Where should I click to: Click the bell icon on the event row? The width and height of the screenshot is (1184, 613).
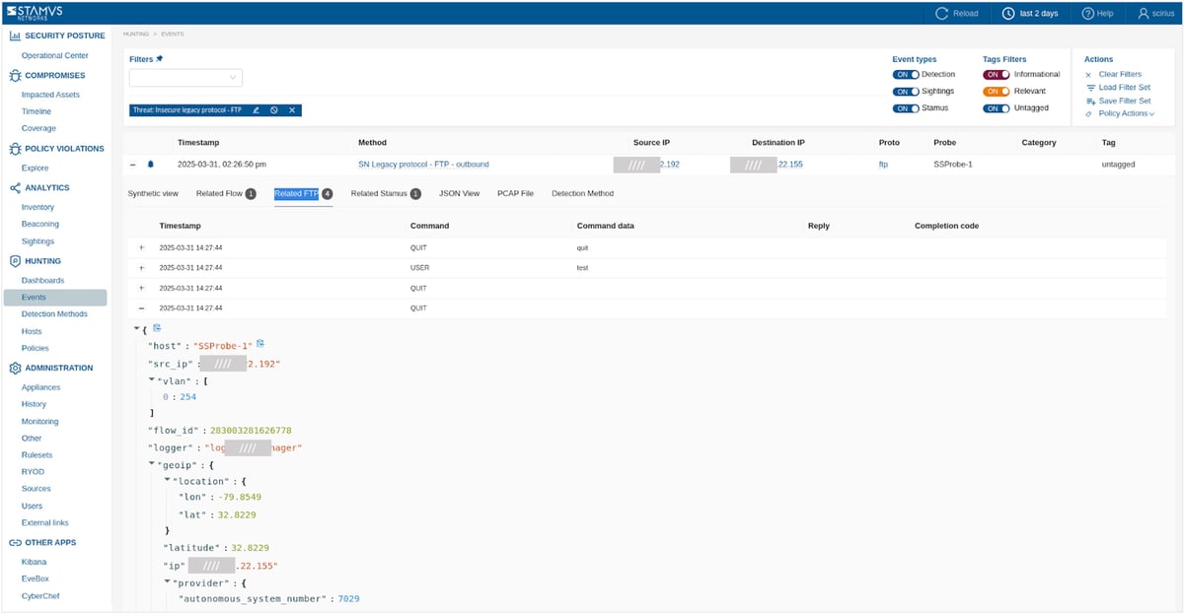pyautogui.click(x=151, y=165)
